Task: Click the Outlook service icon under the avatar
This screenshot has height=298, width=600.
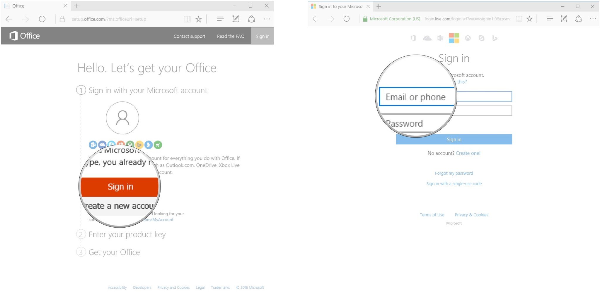Action: pyautogui.click(x=93, y=145)
